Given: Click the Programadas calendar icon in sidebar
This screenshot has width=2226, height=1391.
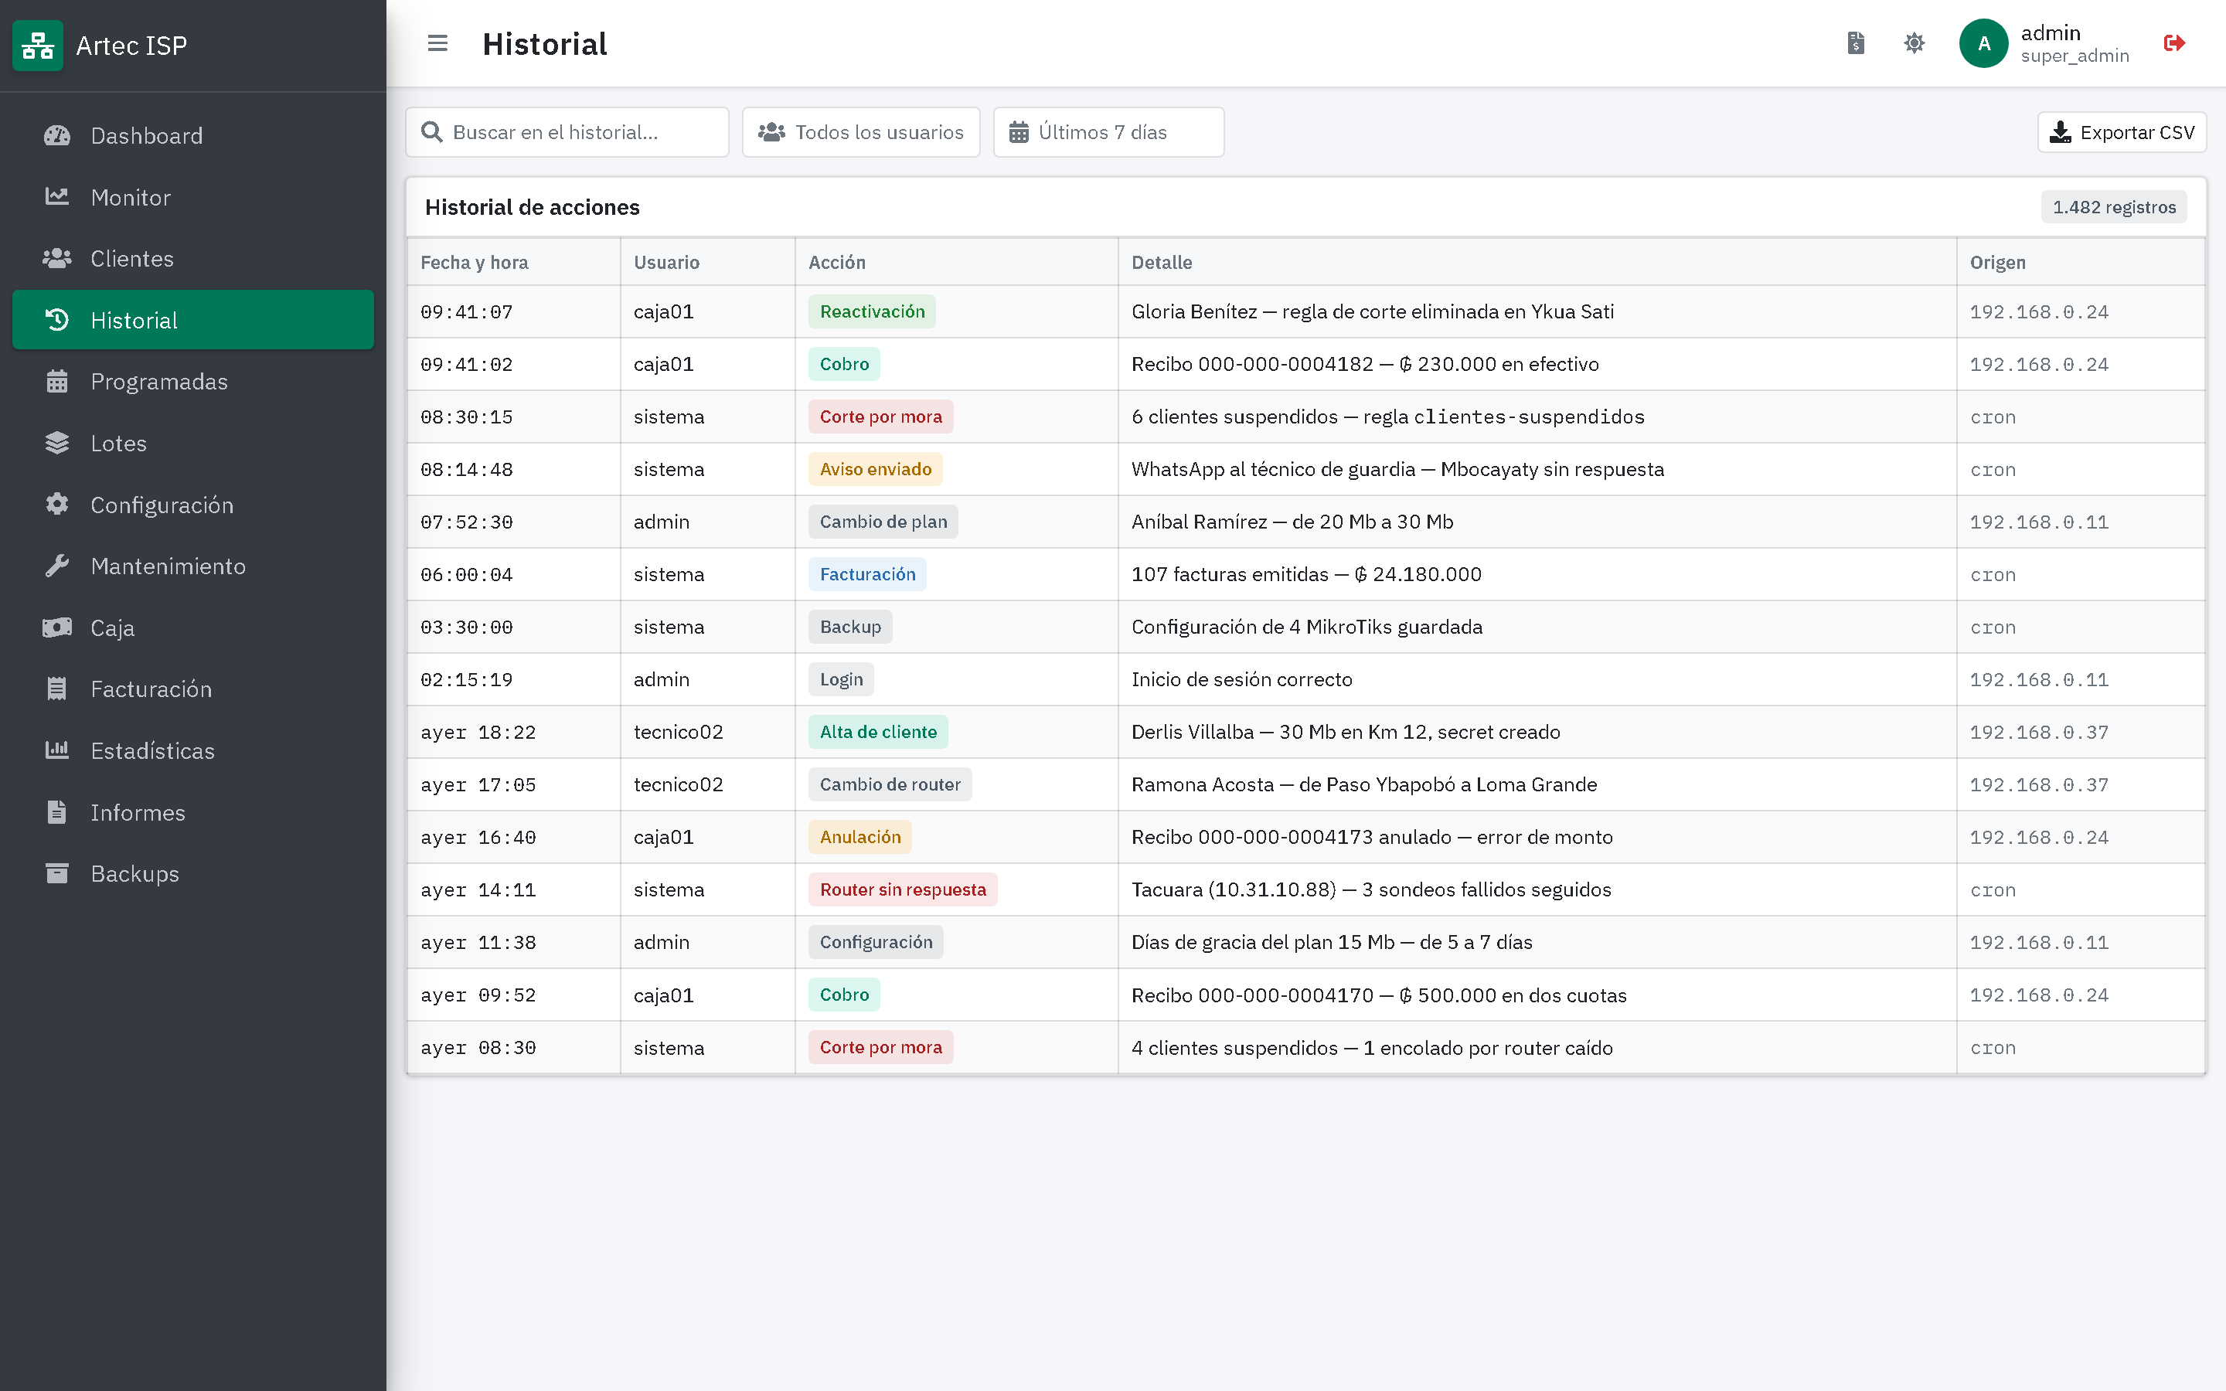Looking at the screenshot, I should [x=57, y=381].
